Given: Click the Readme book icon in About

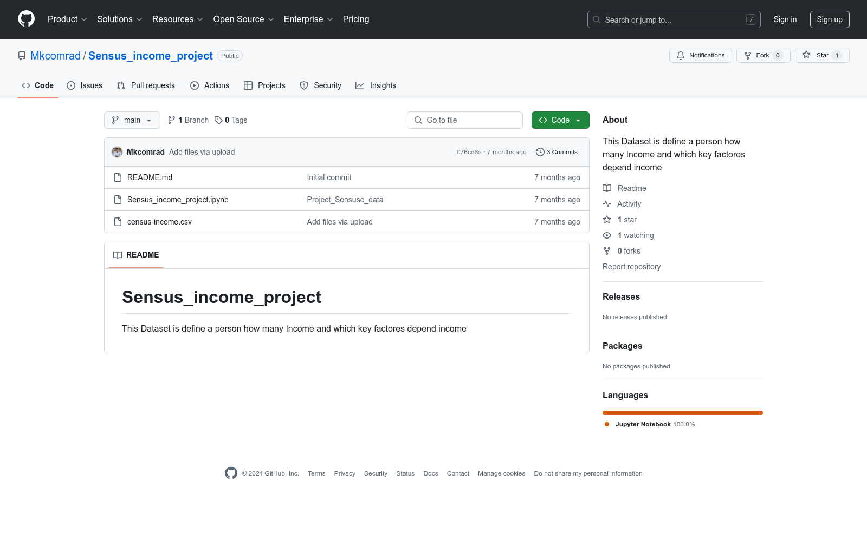Looking at the screenshot, I should pyautogui.click(x=607, y=188).
